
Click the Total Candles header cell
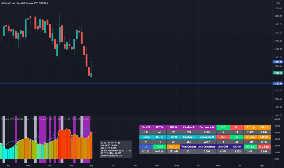point(189,147)
